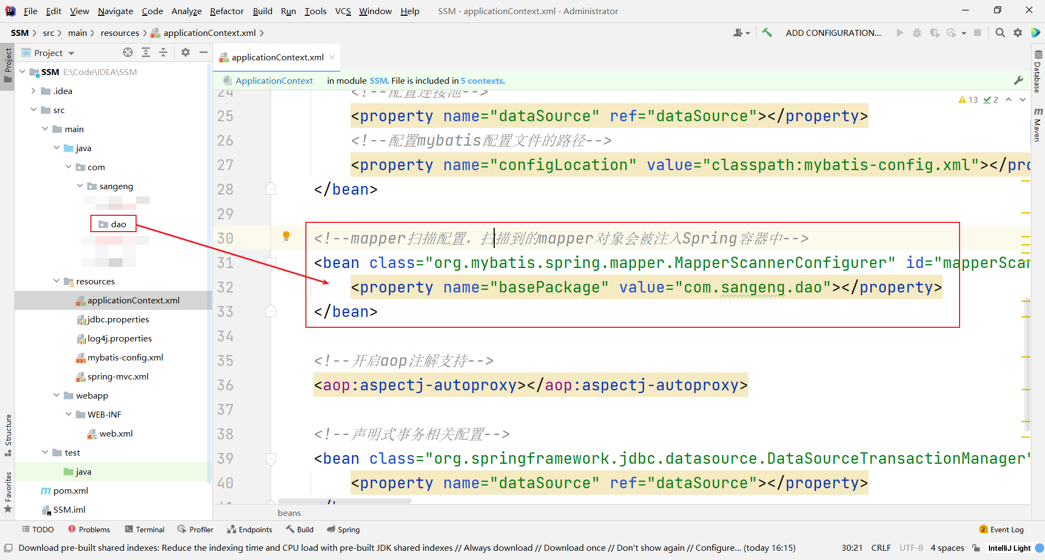Open the Favorites side tool window
The width and height of the screenshot is (1045, 560).
[x=8, y=492]
